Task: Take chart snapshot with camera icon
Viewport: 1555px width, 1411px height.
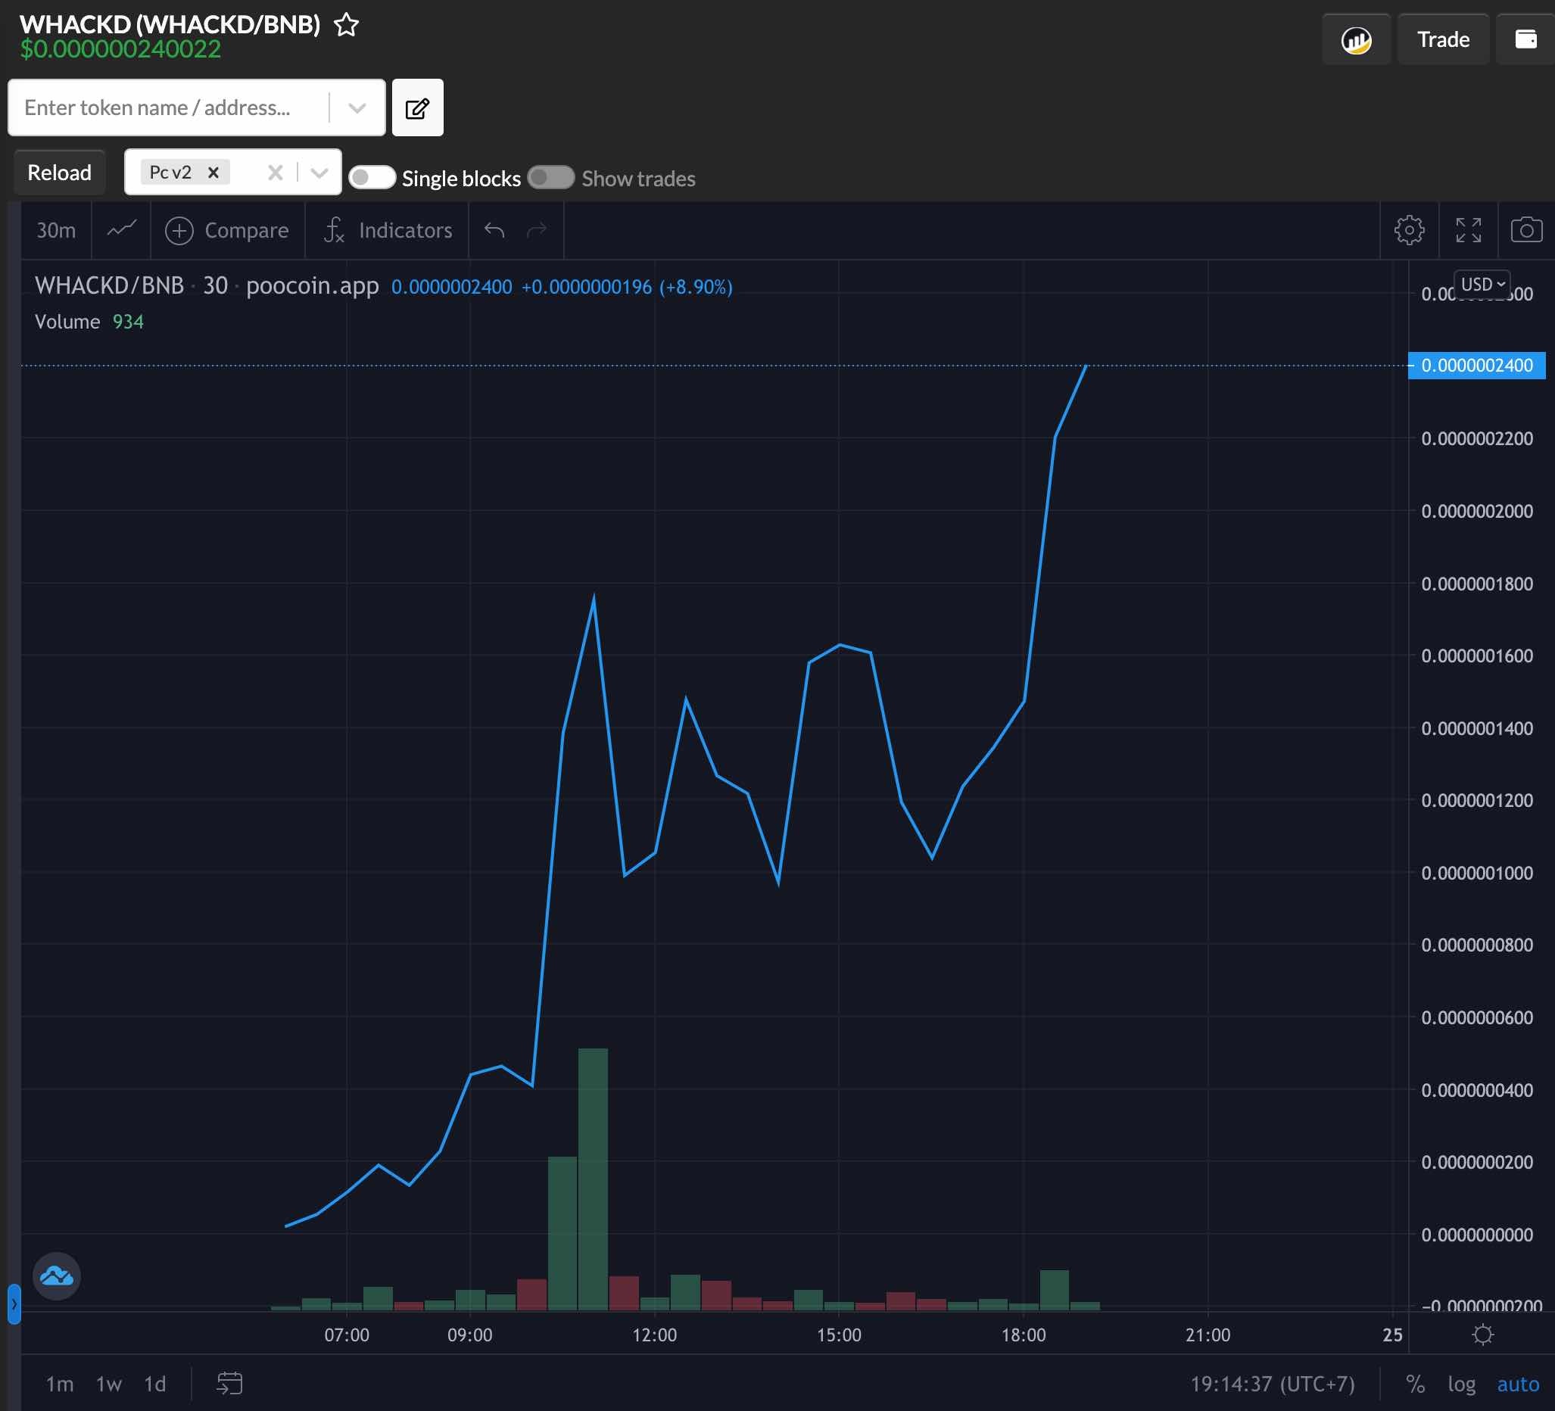Action: click(x=1525, y=230)
